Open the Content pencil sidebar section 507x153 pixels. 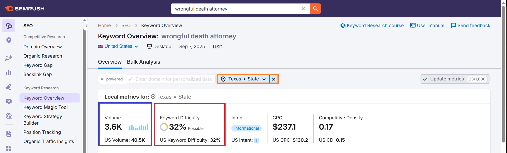[9, 87]
